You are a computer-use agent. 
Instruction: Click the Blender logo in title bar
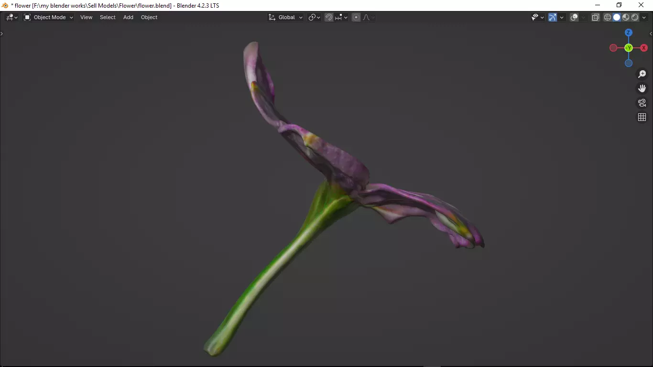[5, 5]
